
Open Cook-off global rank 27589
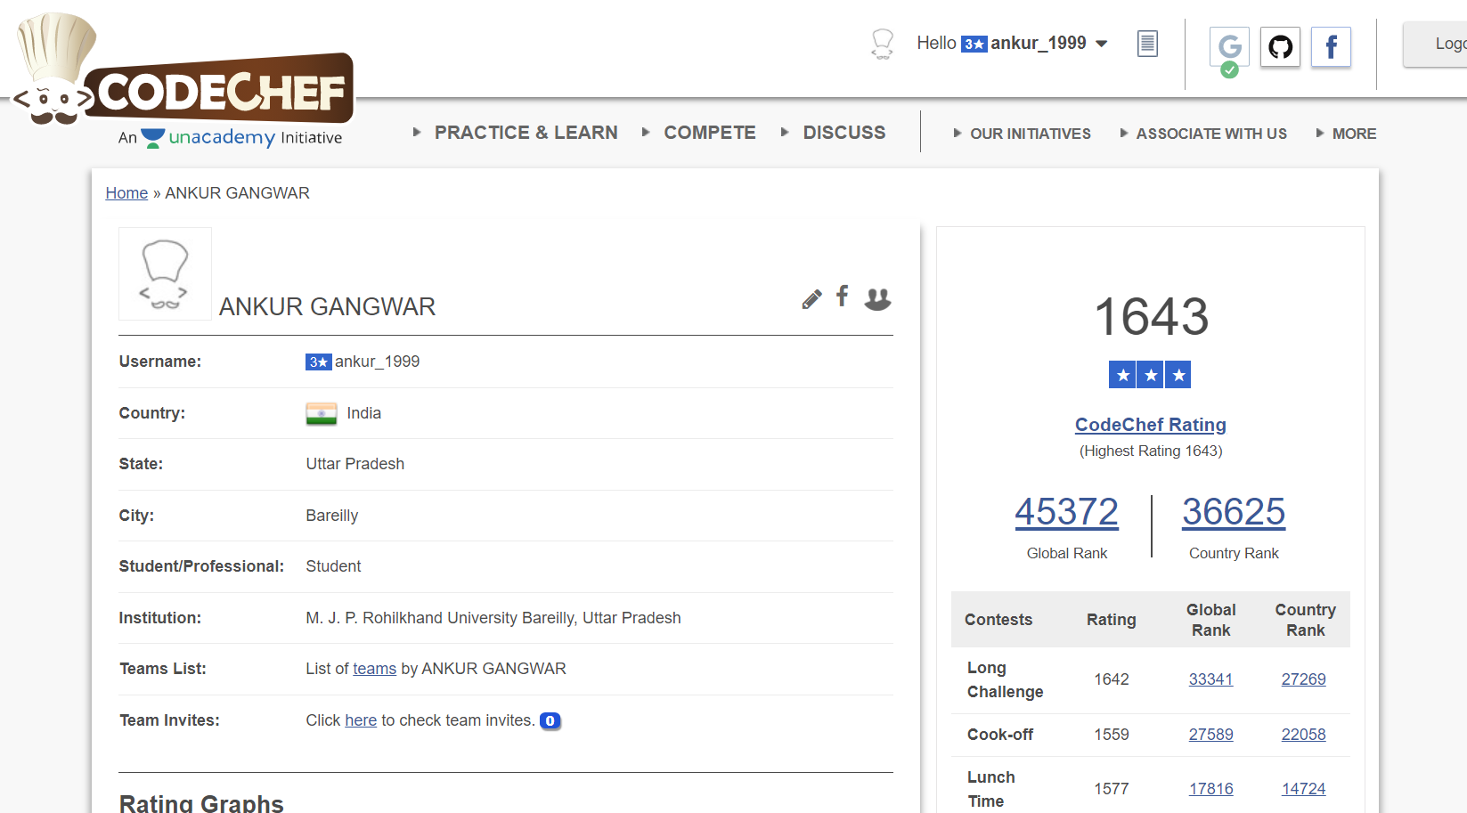click(1210, 735)
